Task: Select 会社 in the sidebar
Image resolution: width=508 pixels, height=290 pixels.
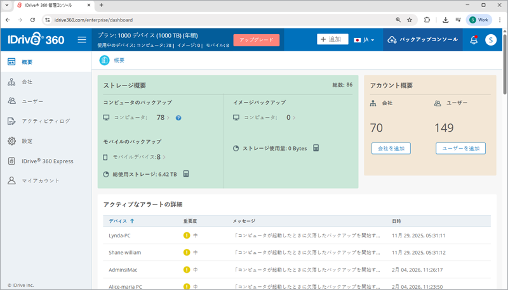Action: 27,82
